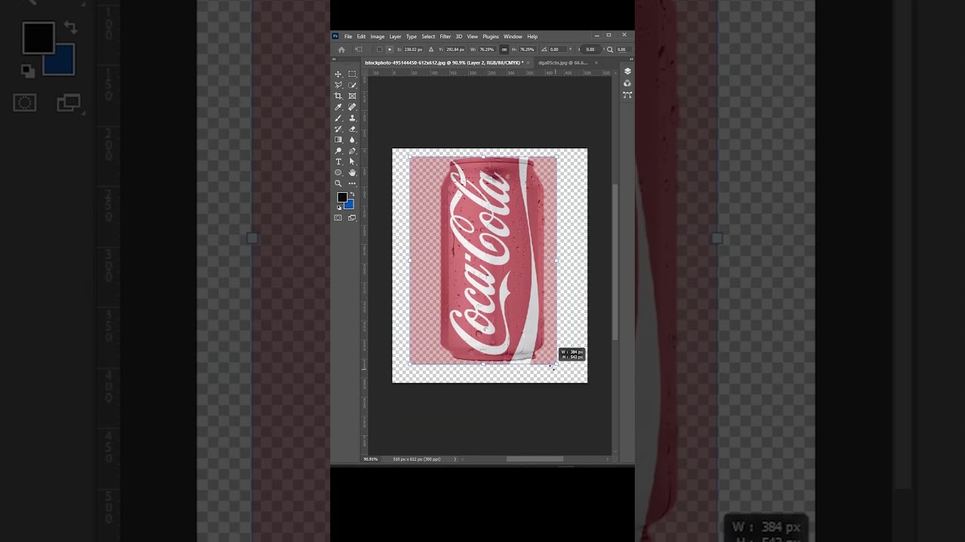Select the Frame tool
This screenshot has width=965, height=542.
352,96
